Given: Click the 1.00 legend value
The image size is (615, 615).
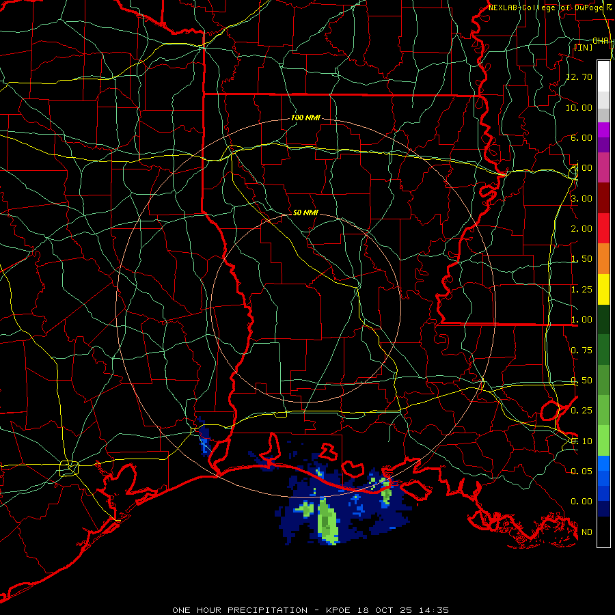Looking at the screenshot, I should point(582,320).
